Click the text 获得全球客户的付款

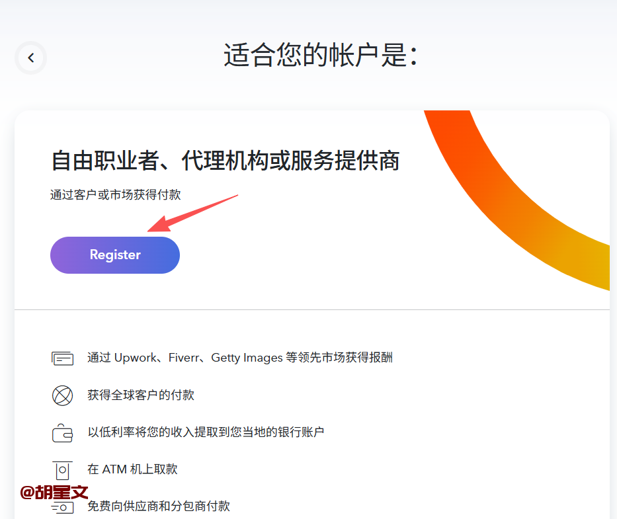pyautogui.click(x=141, y=395)
